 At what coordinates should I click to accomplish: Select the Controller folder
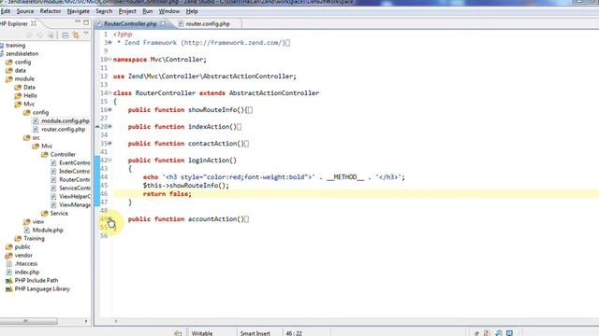pyautogui.click(x=63, y=154)
